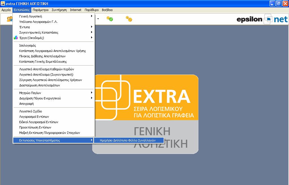This screenshot has width=289, height=185.
Task: Click the green gears toolbar icon
Action: [x=110, y=19]
